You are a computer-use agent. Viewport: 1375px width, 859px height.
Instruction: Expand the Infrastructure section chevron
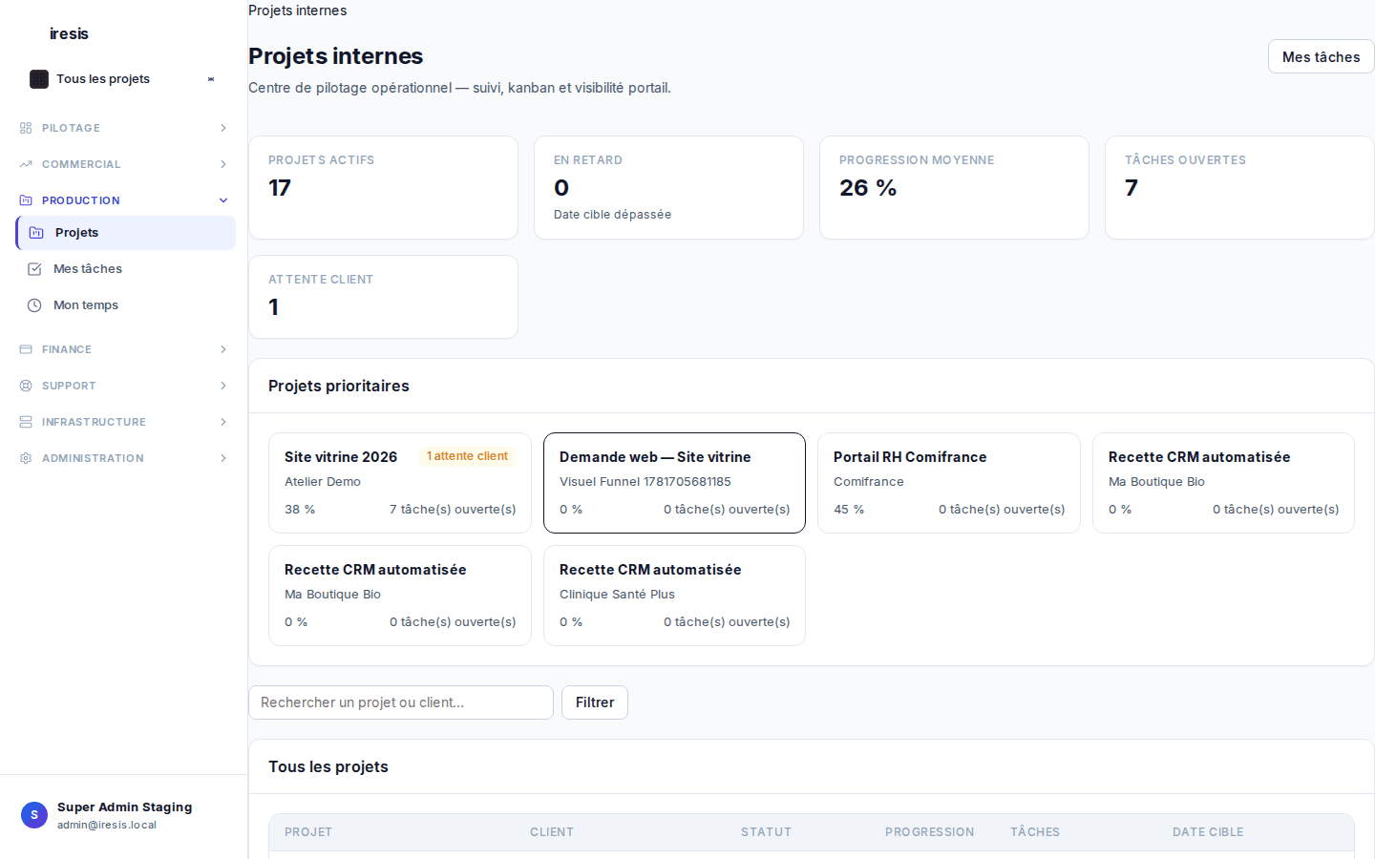[x=223, y=422]
